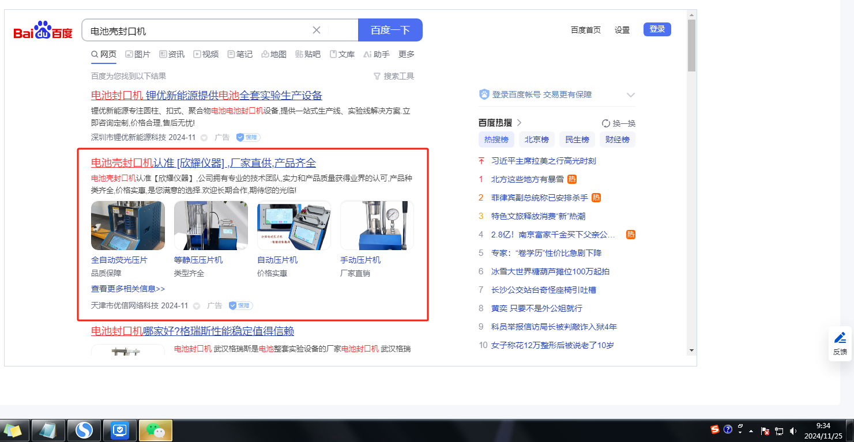Open the 全自动荧光压片 product thumbnail

128,225
